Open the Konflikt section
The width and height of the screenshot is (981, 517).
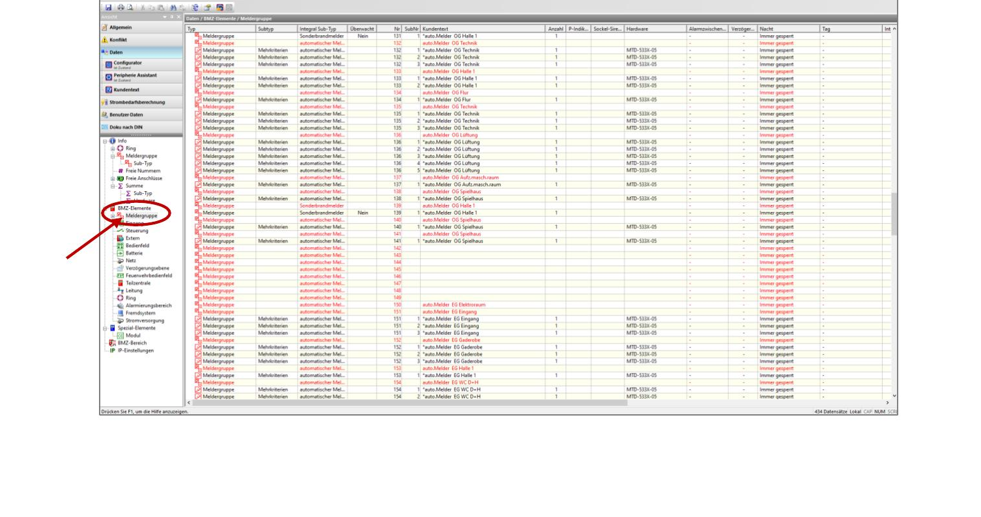[141, 40]
